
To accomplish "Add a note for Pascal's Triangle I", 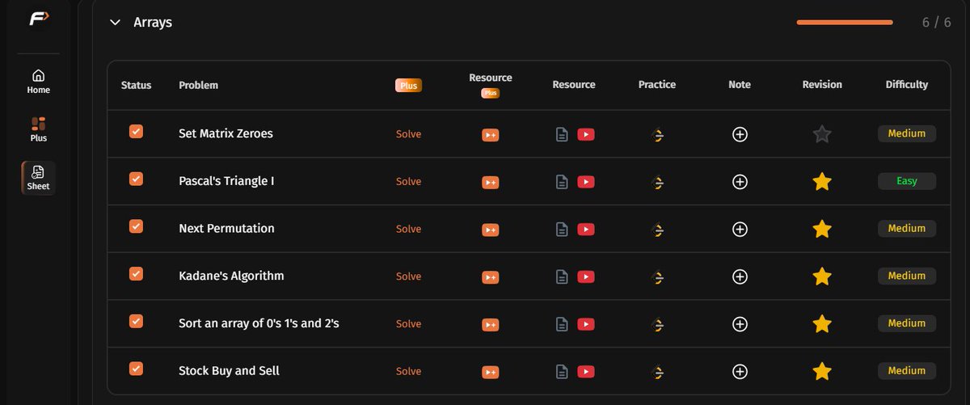I will (740, 182).
